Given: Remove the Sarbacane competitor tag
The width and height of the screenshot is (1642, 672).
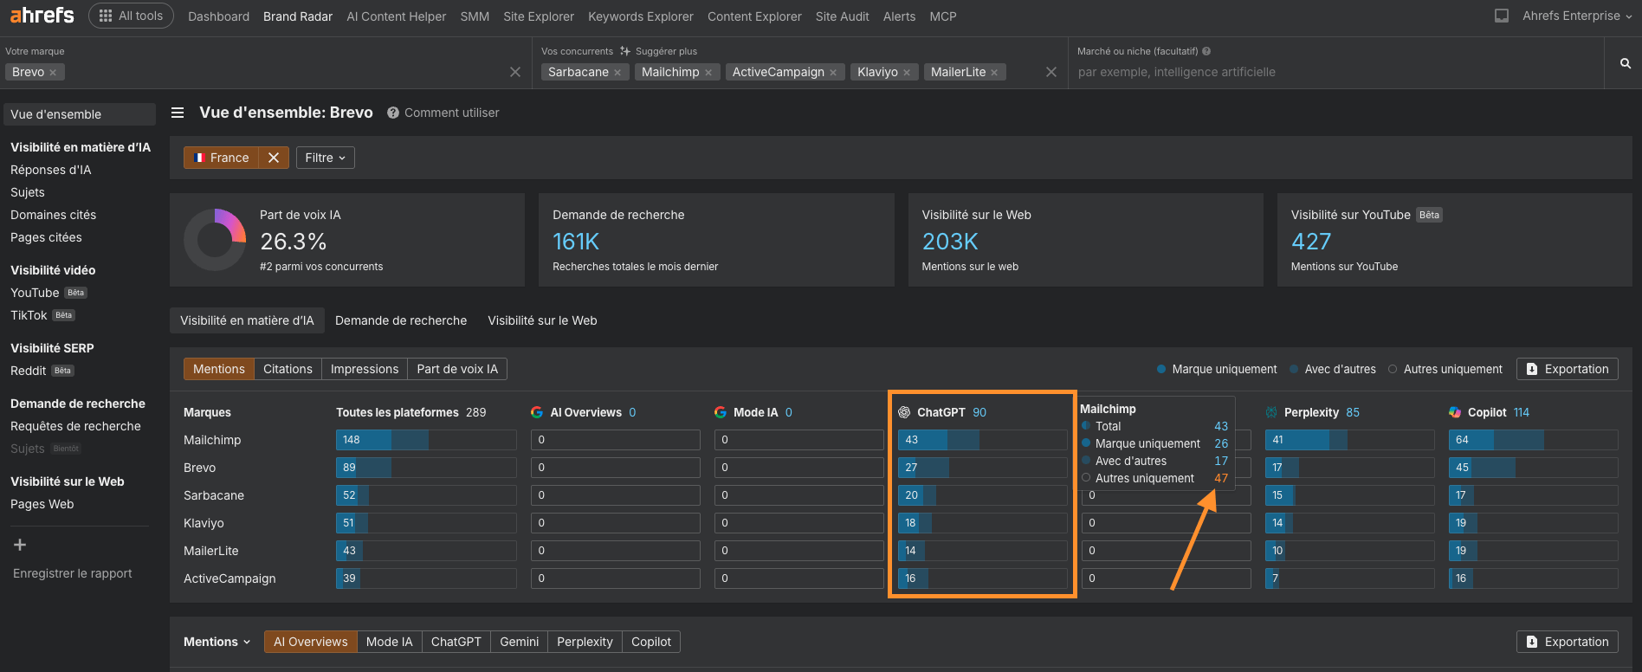Looking at the screenshot, I should pos(617,73).
